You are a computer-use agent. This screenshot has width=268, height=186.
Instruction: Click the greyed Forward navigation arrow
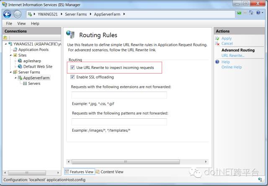(x=17, y=14)
